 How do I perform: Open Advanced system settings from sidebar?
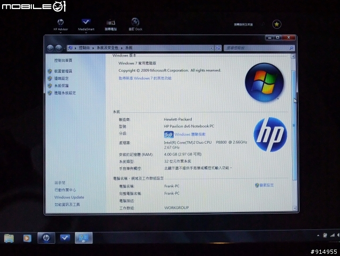[x=65, y=93]
